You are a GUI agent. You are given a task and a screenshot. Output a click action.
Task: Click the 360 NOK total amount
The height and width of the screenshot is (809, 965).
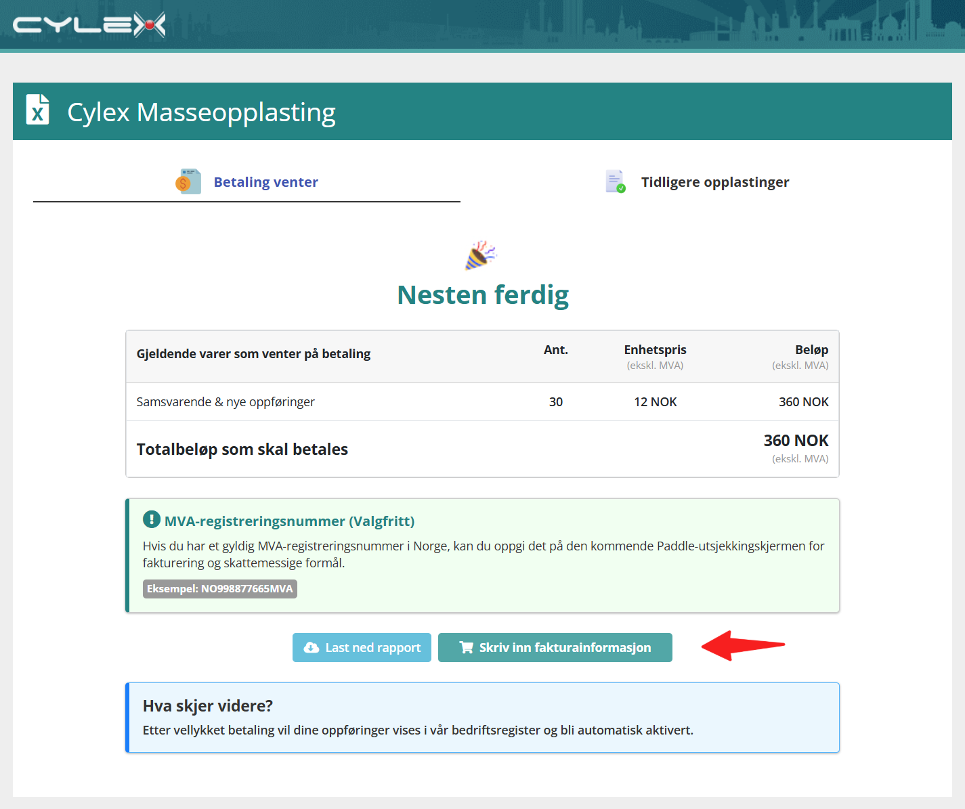[796, 441]
